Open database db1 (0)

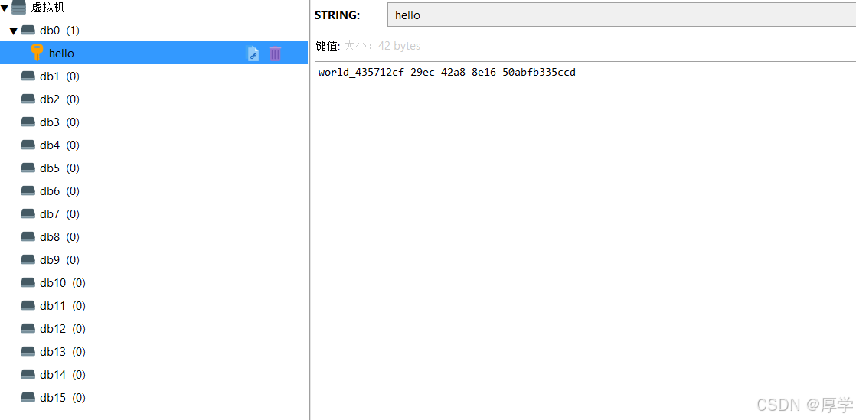pyautogui.click(x=154, y=77)
